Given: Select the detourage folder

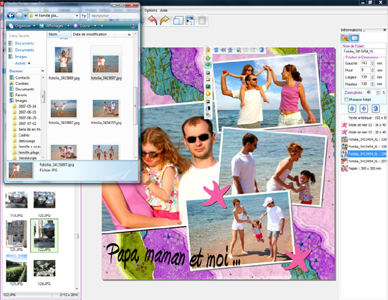Looking at the screenshot, I should 27,141.
